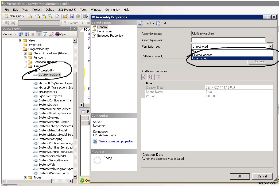The height and width of the screenshot is (186, 279).
Task: Click the Script icon in Assembly Properties
Action: (x=140, y=23)
